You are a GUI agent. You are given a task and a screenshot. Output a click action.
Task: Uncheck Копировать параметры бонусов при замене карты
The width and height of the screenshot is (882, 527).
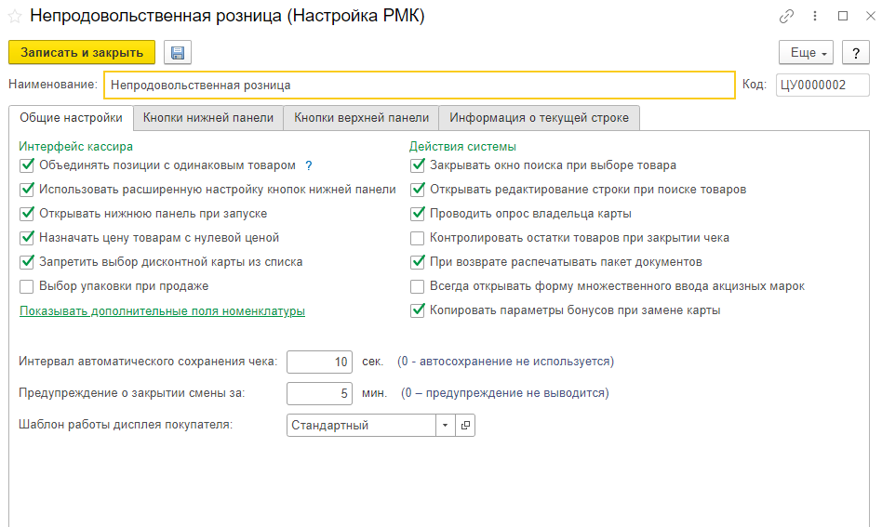(x=418, y=310)
